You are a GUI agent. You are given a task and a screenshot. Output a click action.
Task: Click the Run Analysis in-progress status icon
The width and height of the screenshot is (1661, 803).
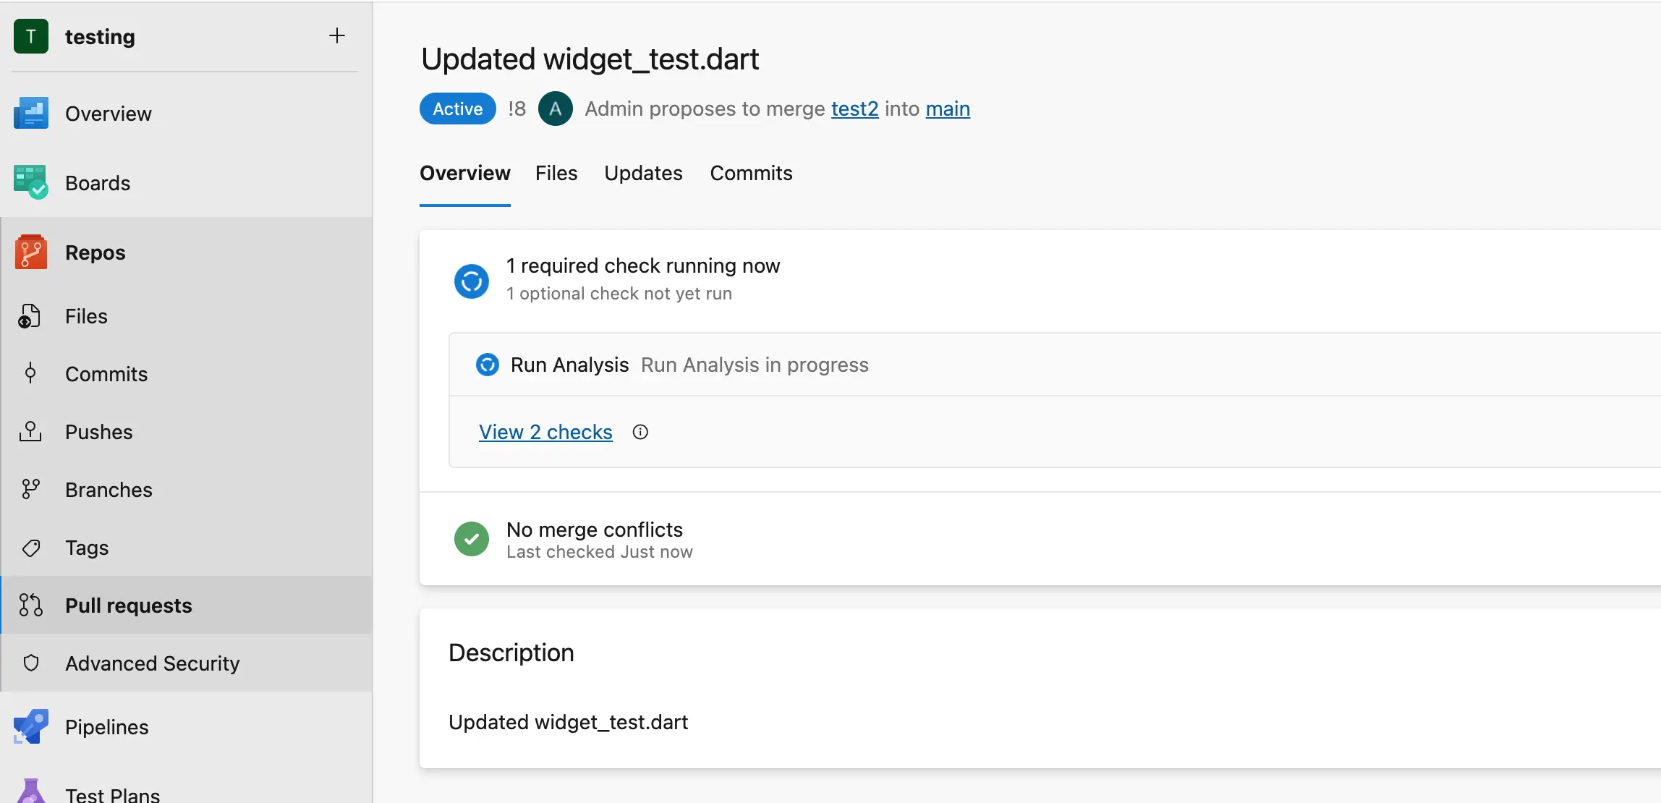[486, 365]
